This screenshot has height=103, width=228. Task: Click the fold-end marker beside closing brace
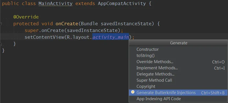pyautogui.click(x=1, y=44)
